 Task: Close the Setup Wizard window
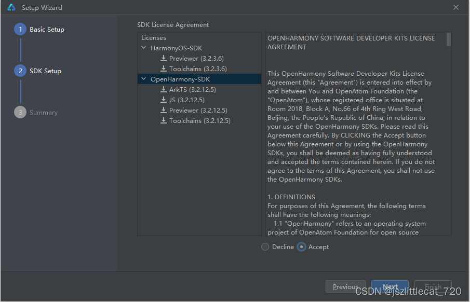[x=456, y=7]
